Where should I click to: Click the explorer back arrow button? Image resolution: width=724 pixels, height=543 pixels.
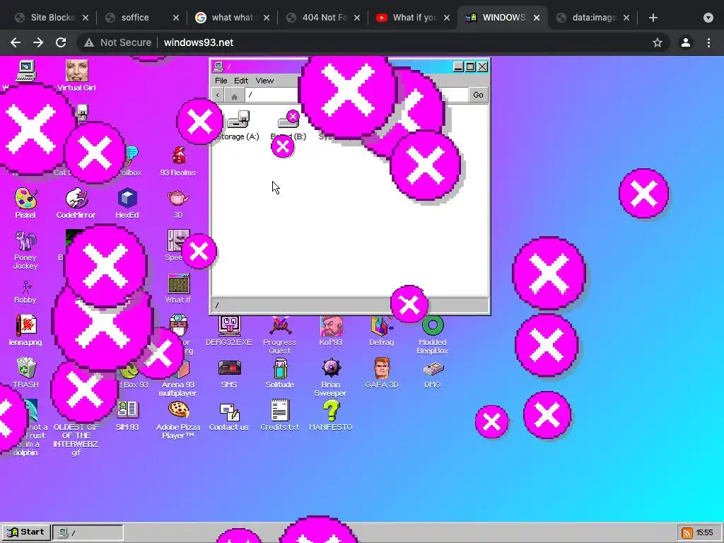click(x=218, y=95)
